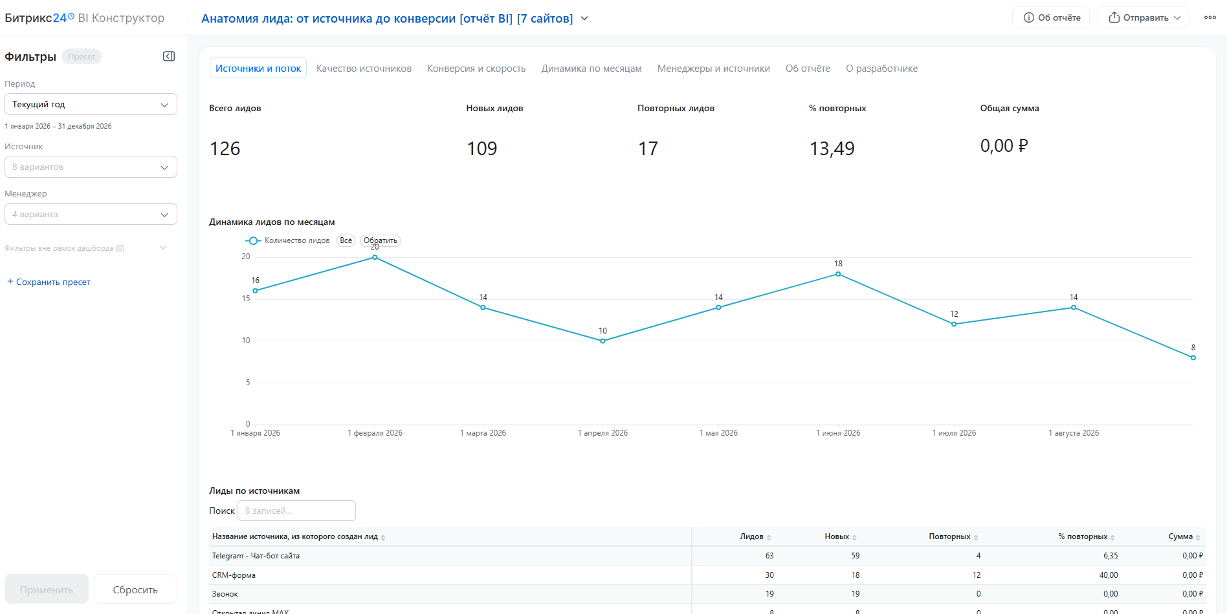Sort the table by the Повторных column
The height and width of the screenshot is (614, 1227).
tap(953, 536)
